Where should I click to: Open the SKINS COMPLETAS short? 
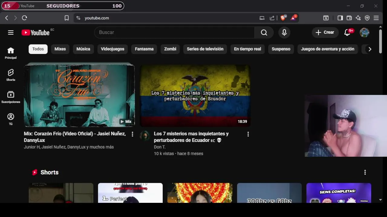(x=339, y=193)
